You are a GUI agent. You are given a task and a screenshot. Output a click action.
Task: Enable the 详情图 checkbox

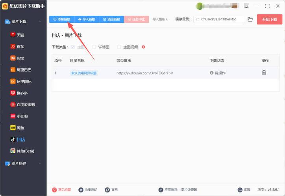point(94,47)
